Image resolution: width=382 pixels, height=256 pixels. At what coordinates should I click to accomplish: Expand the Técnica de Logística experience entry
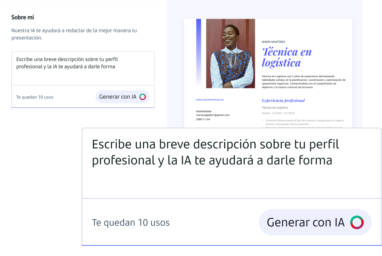275,107
